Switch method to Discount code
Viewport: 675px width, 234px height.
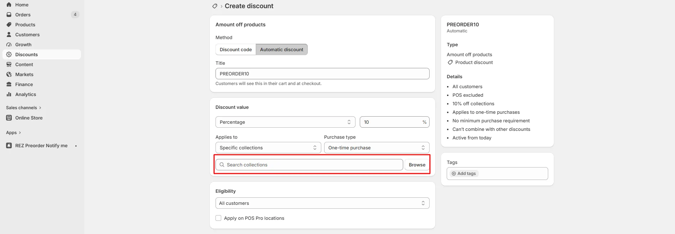click(236, 49)
